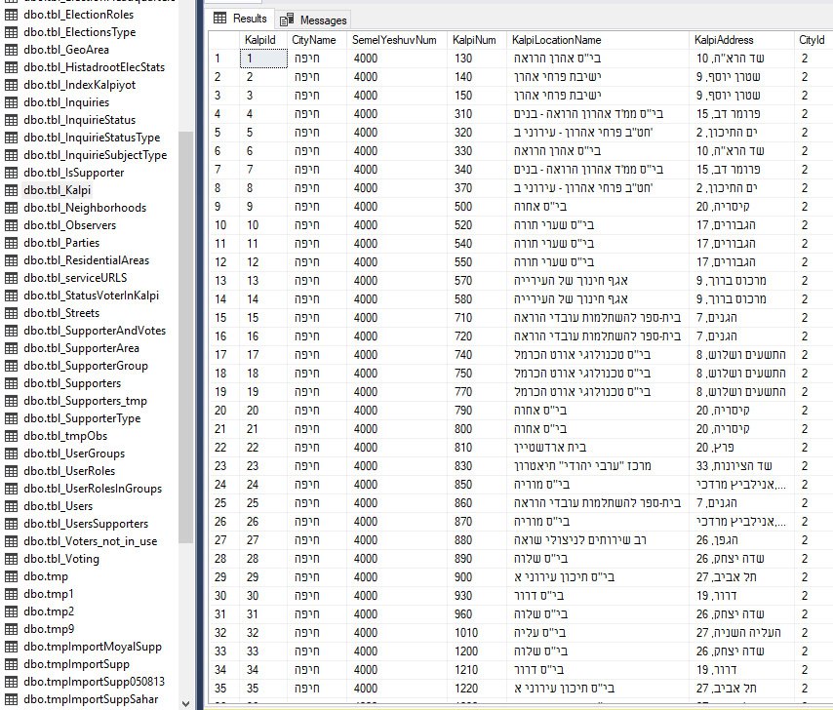Click the table icon beside dbo.tbl_Voting

point(12,559)
